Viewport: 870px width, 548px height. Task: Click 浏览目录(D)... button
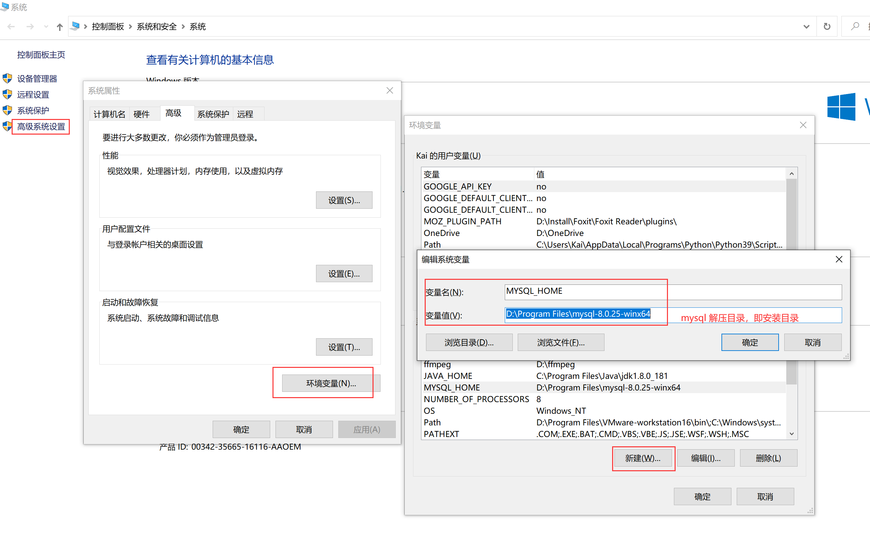pos(469,342)
